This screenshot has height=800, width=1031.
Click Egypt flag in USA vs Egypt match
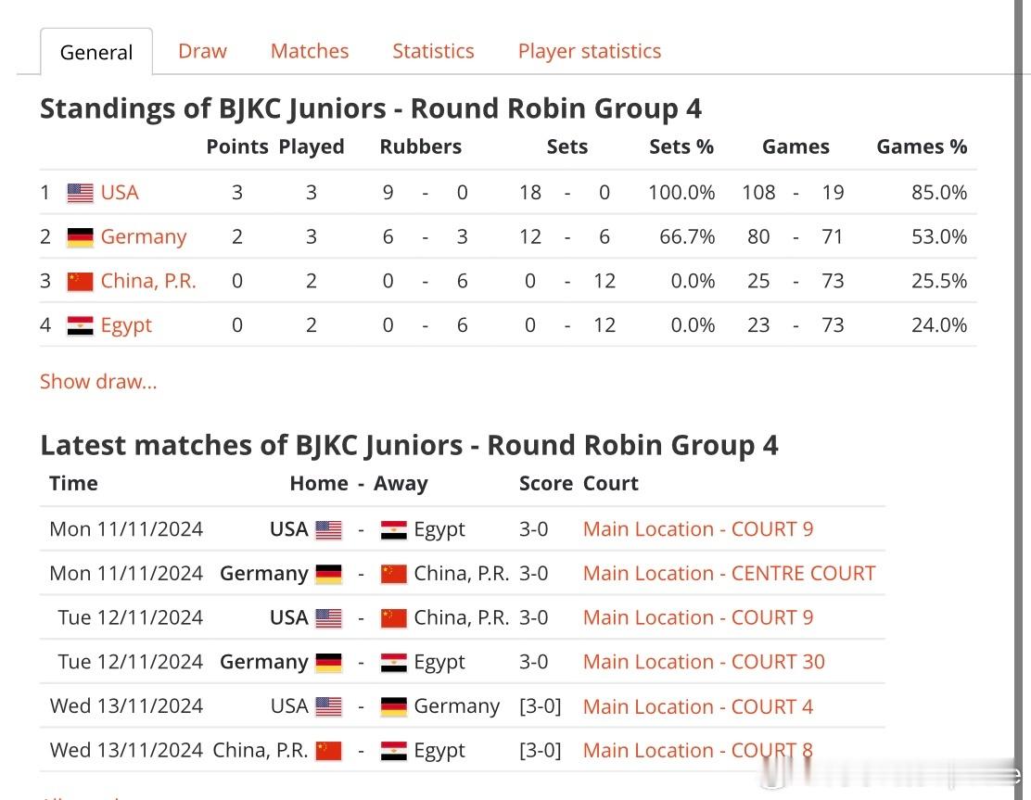[x=394, y=530]
